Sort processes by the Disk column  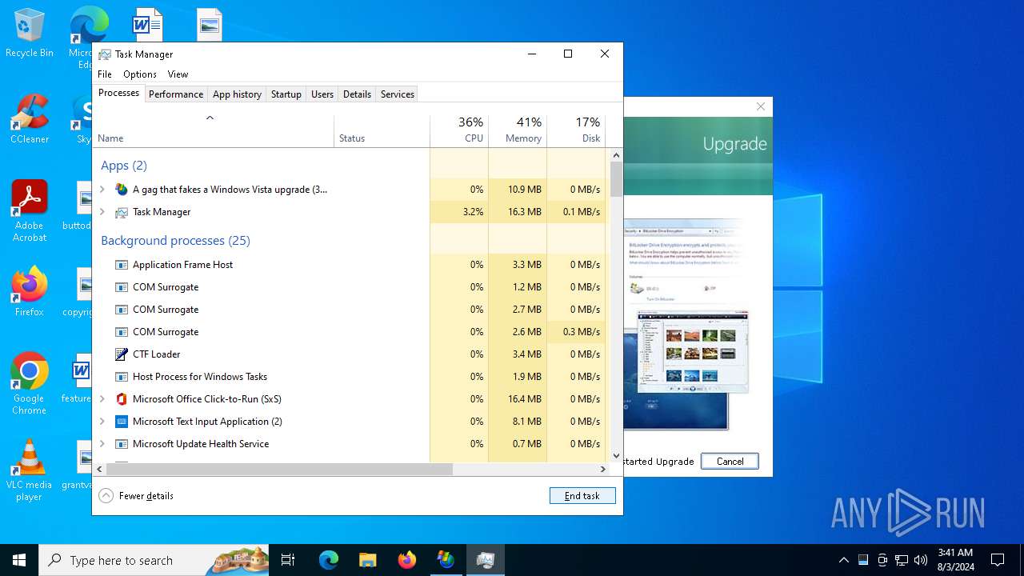576,130
